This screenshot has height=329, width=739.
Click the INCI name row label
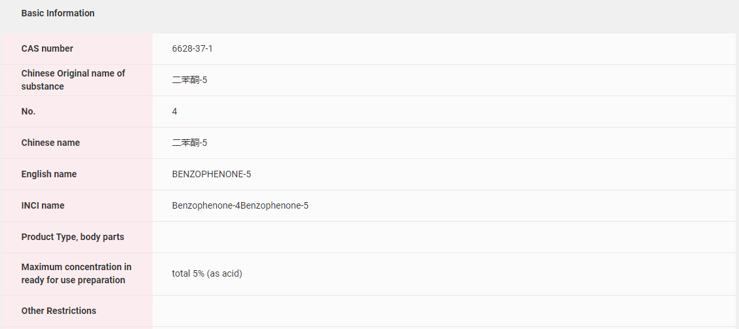pos(43,205)
